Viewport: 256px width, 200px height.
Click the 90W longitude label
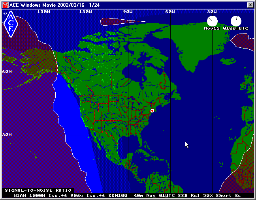tap(128, 12)
